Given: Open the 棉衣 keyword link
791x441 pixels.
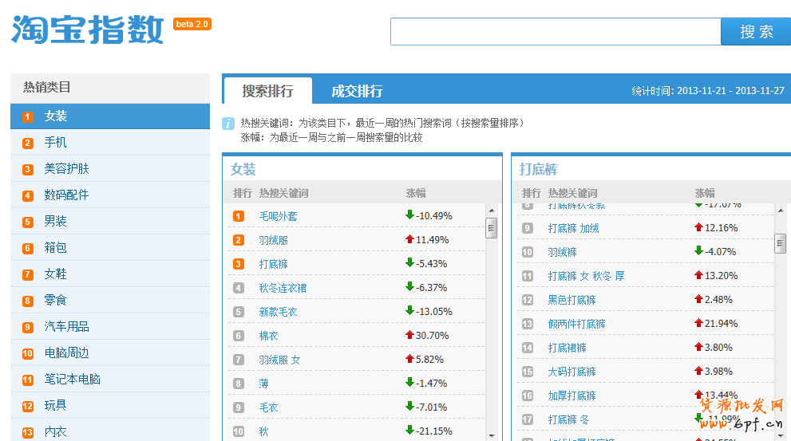Looking at the screenshot, I should (268, 336).
